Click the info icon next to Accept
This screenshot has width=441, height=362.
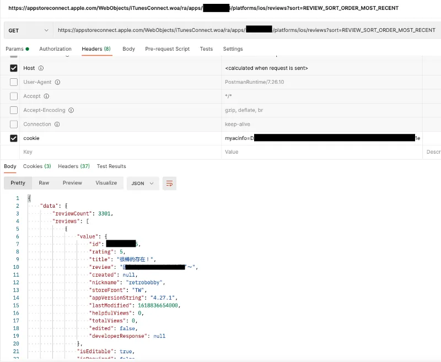click(x=47, y=96)
